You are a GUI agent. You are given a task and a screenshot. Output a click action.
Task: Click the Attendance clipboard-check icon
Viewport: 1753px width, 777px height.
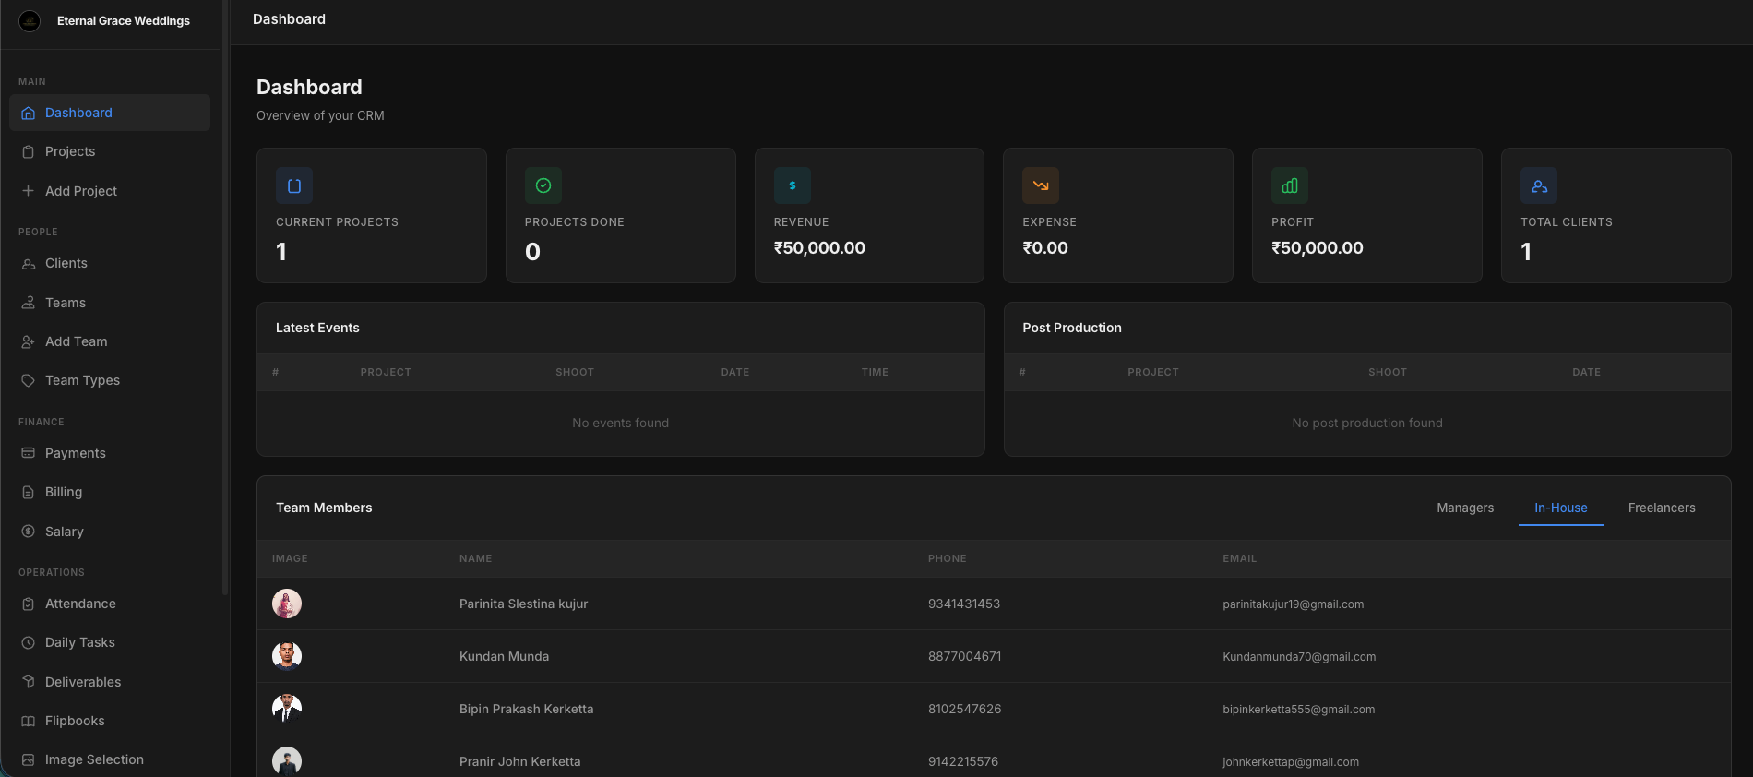click(x=28, y=604)
